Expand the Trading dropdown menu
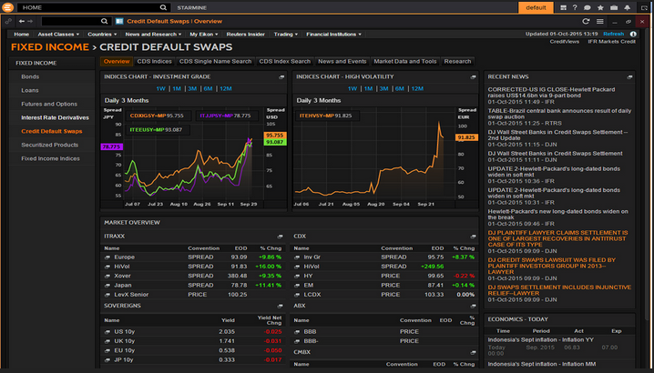 (x=285, y=35)
